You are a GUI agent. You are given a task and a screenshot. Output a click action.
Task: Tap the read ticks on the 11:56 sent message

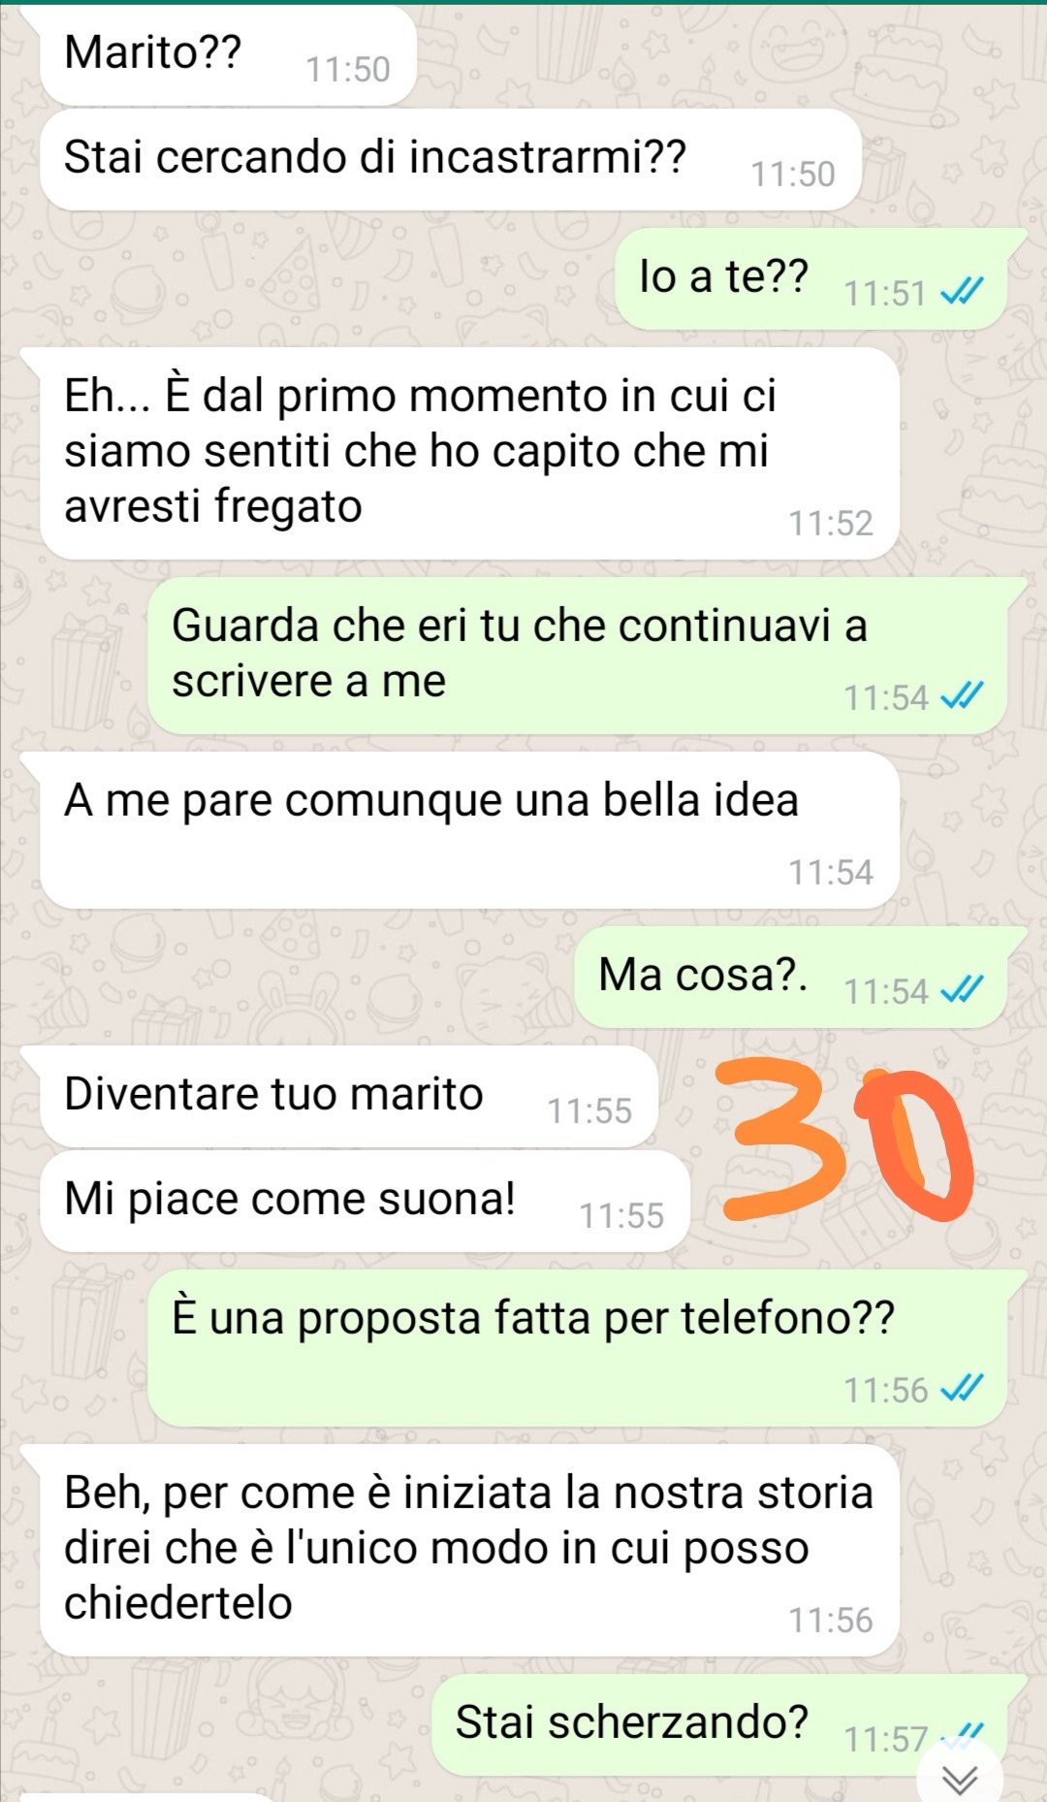point(964,1389)
